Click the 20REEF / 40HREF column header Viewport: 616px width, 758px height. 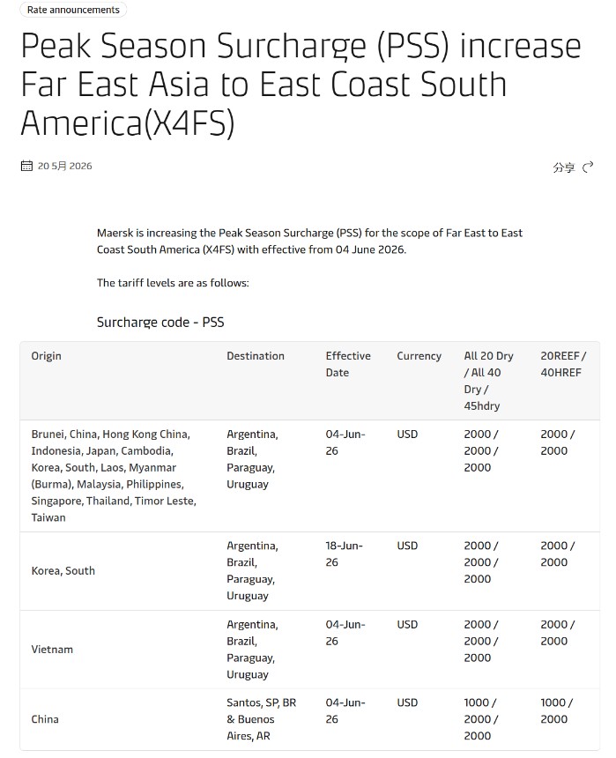click(x=563, y=364)
